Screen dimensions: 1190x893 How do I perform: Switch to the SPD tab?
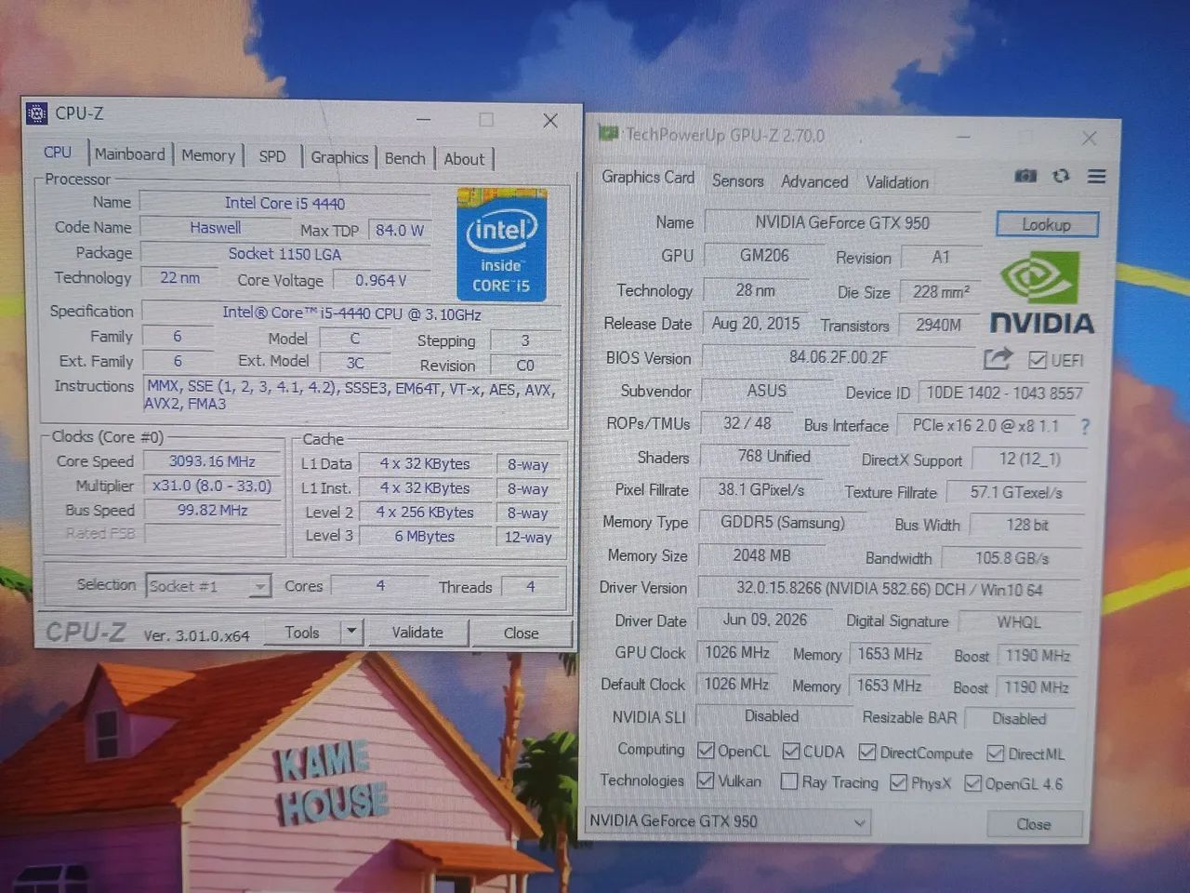(272, 156)
